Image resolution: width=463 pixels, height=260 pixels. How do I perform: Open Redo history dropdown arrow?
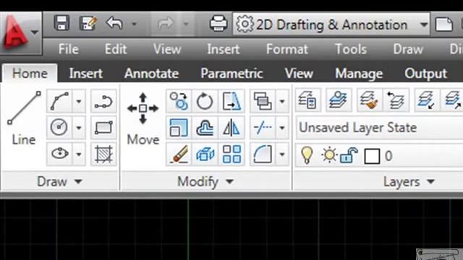point(186,24)
